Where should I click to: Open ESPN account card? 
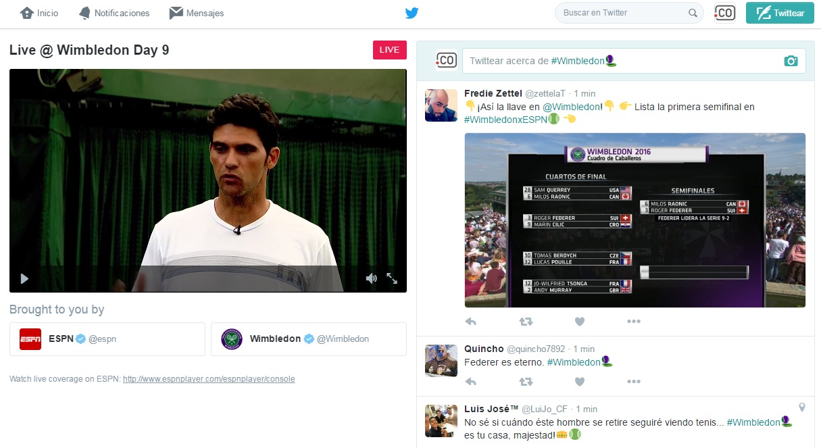[x=107, y=339]
